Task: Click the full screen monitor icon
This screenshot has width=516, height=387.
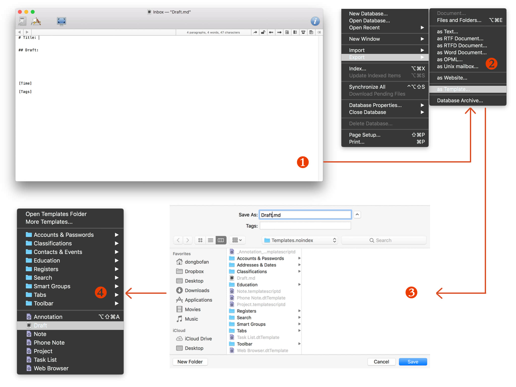Action: point(61,21)
